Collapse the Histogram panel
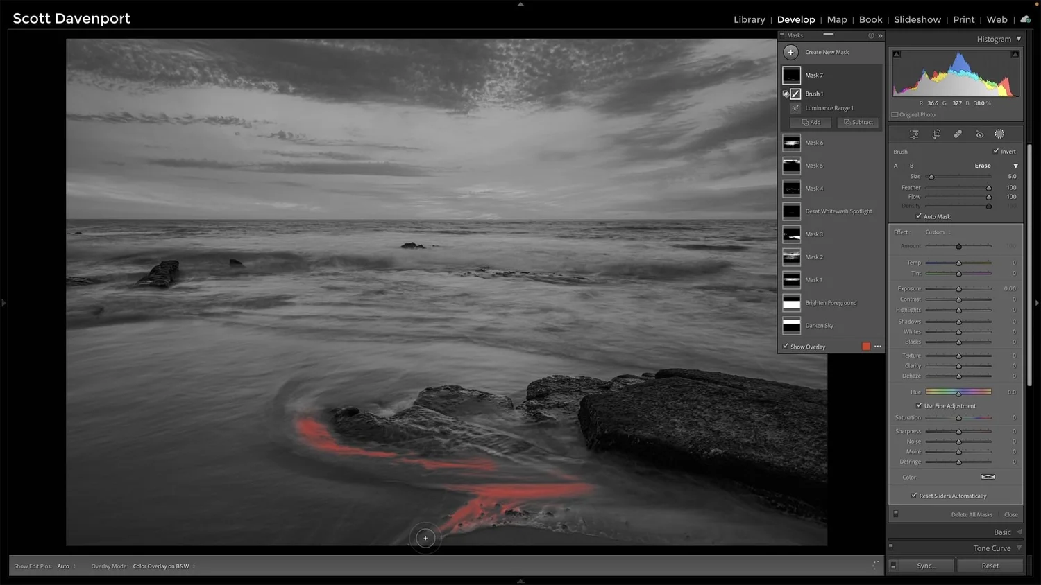The image size is (1041, 585). coord(1017,39)
